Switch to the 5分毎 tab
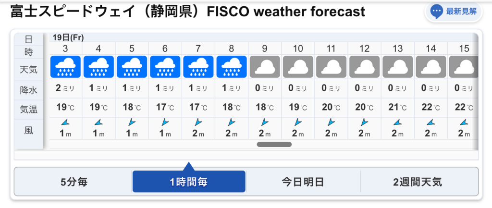Image resolution: width=492 pixels, height=208 pixels. [x=74, y=182]
